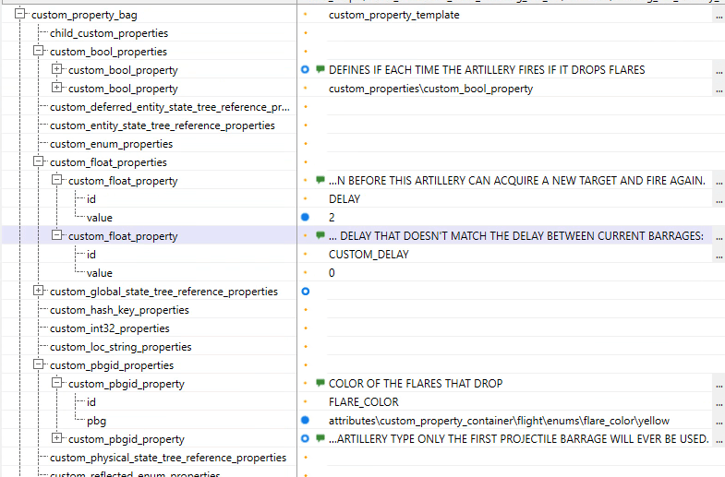The height and width of the screenshot is (477, 725).
Task: Click comment icon on last custom_pbgid_property row
Action: coord(320,439)
